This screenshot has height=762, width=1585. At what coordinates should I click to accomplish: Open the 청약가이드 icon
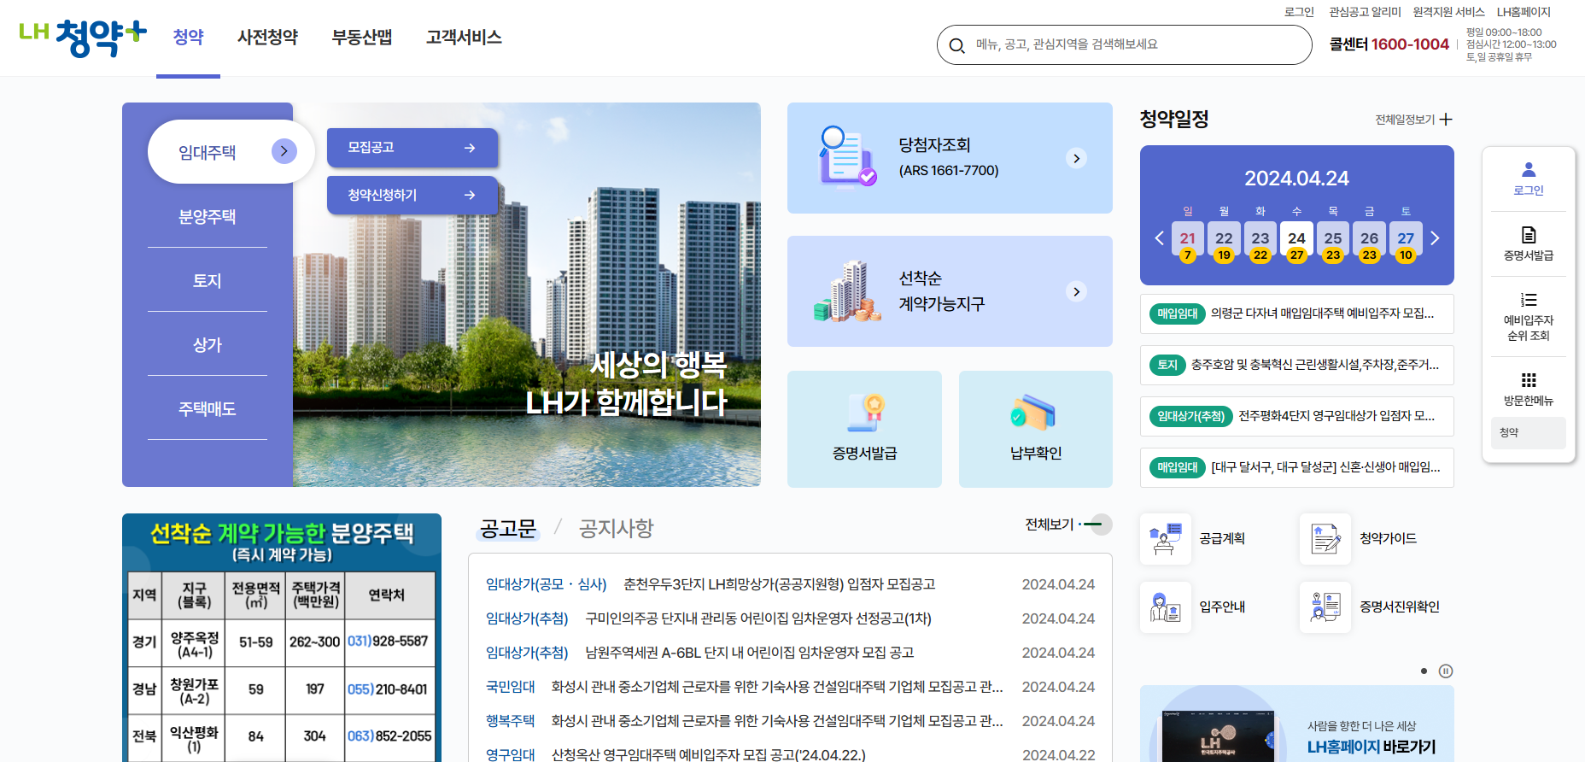pos(1325,539)
